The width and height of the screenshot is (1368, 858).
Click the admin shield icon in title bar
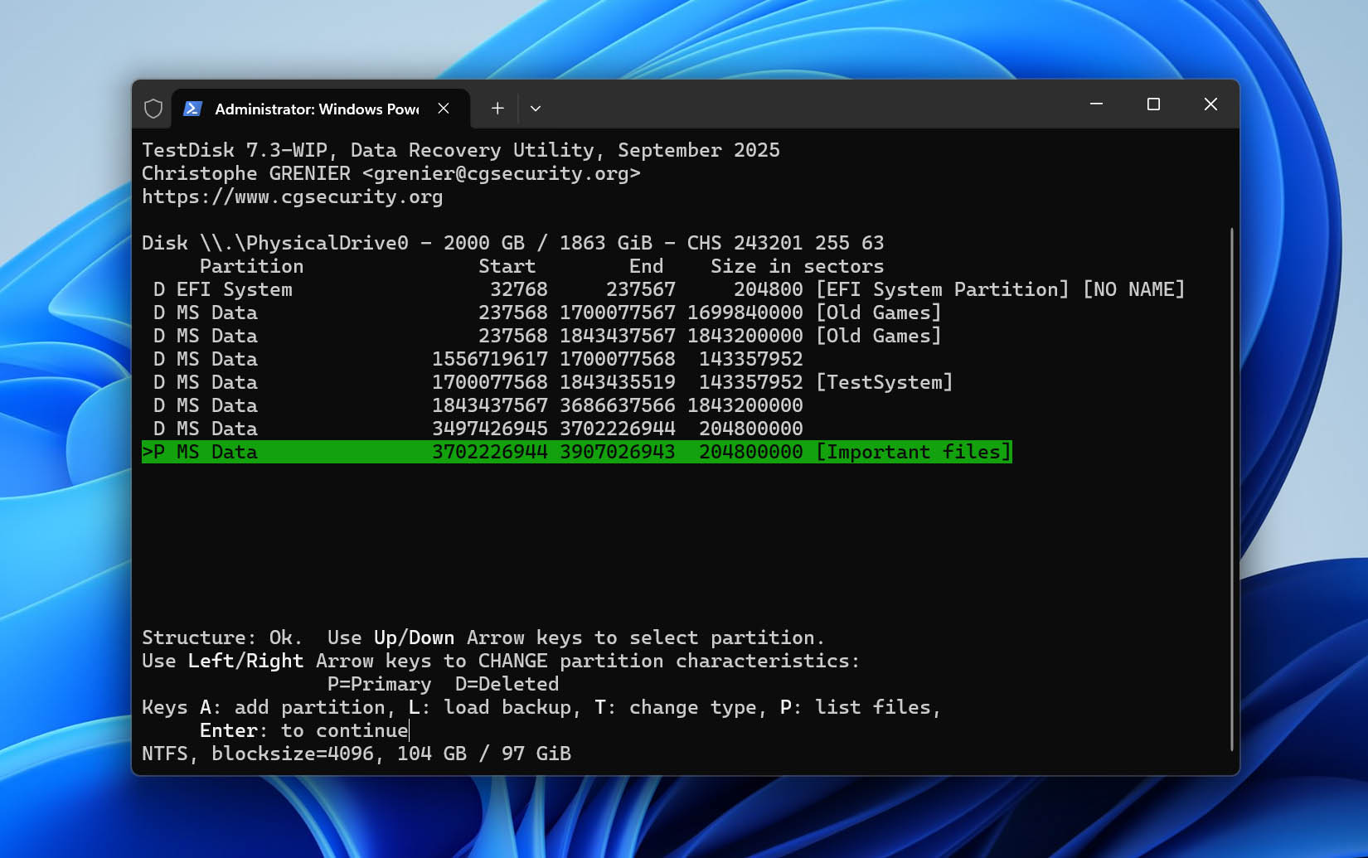pos(153,109)
